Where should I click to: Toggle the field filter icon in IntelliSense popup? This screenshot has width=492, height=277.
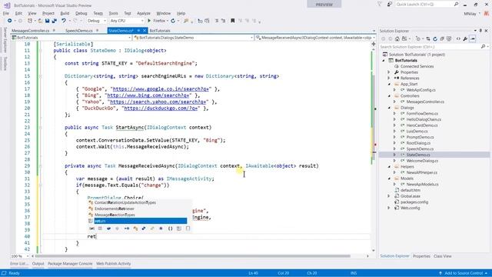tap(108, 229)
